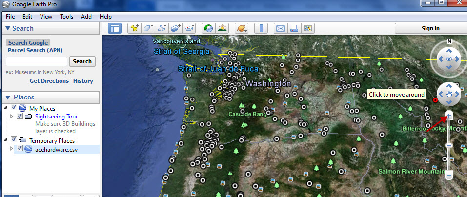This screenshot has width=467, height=197.
Task: Click the search text input field
Action: click(x=37, y=61)
